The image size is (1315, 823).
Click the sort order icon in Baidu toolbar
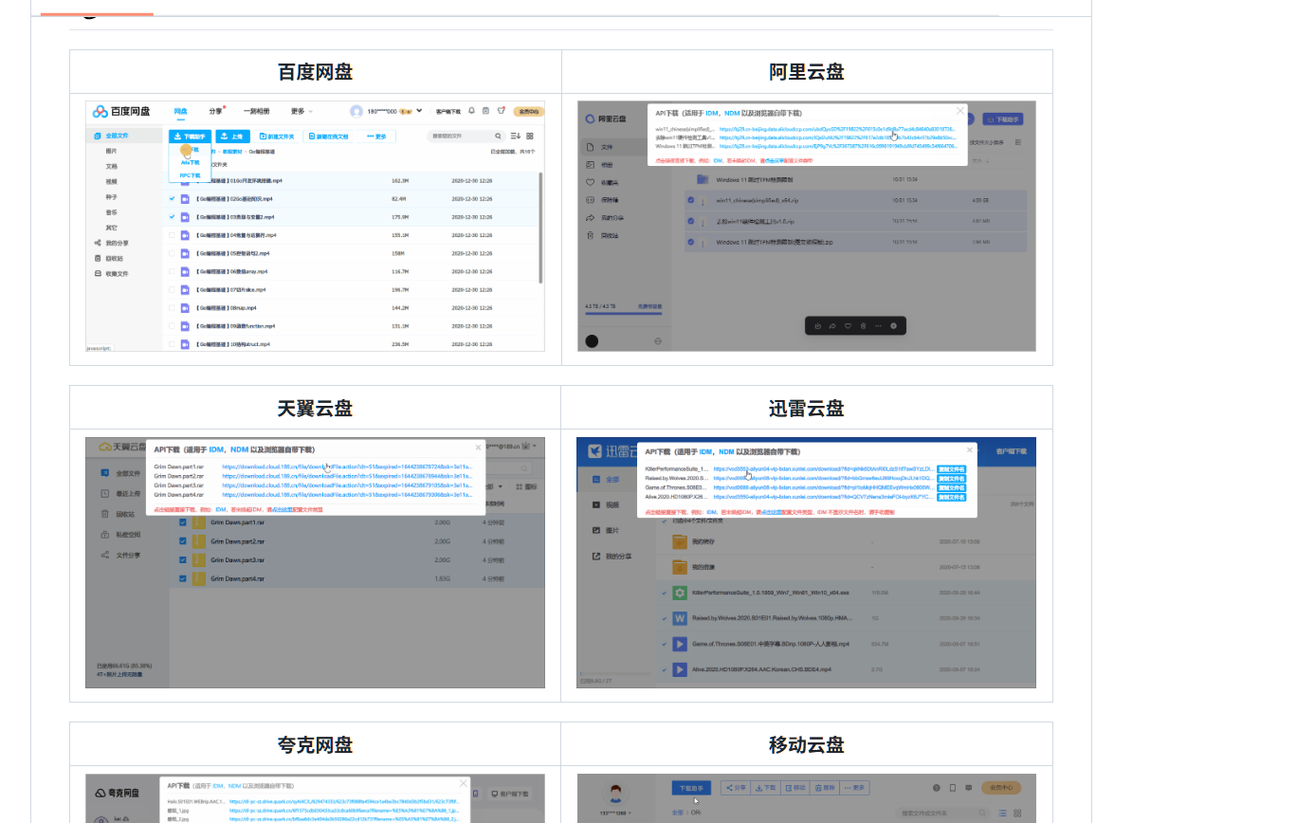click(x=516, y=136)
